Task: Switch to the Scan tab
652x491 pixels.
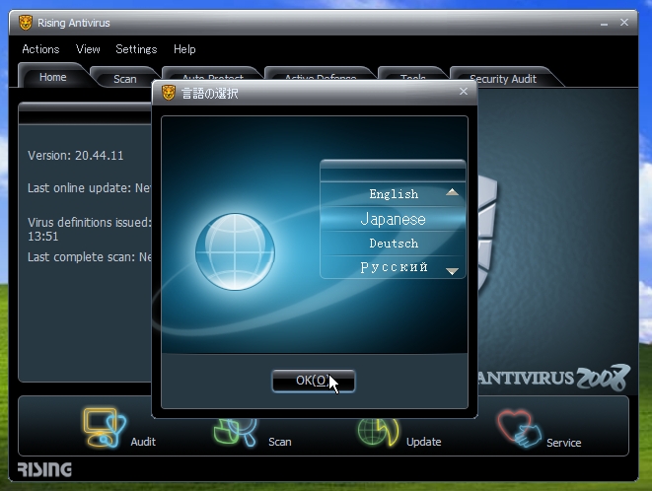Action: [x=124, y=78]
